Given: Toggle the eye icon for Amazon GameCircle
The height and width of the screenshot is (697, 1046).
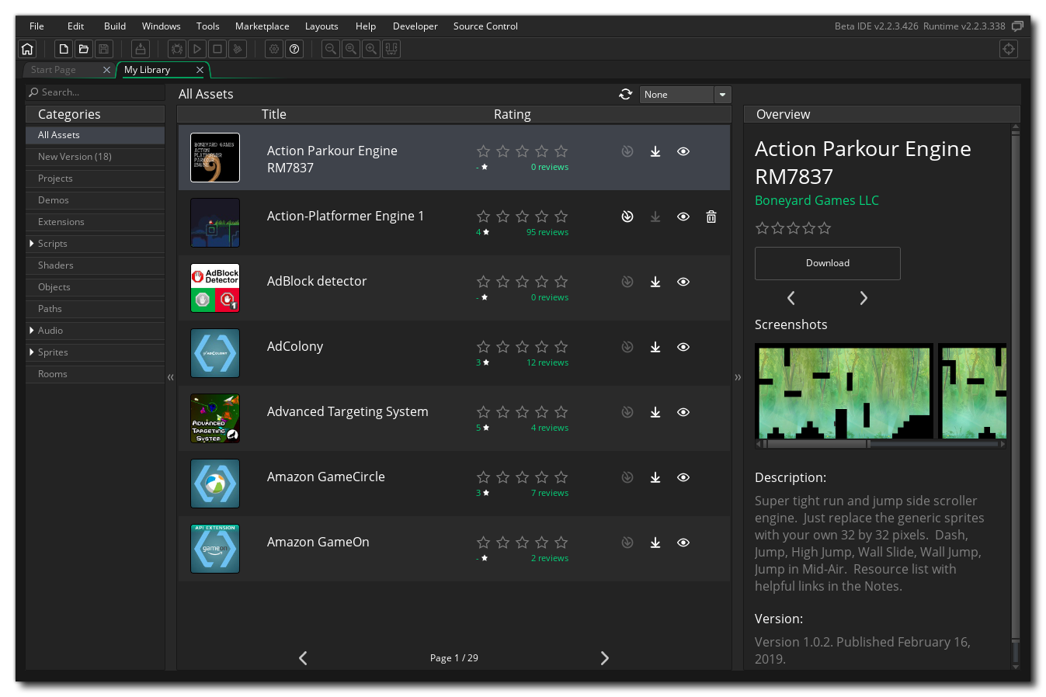Looking at the screenshot, I should [683, 477].
